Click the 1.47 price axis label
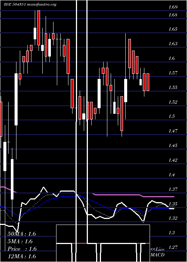This screenshot has height=262, width=187. (x=173, y=131)
